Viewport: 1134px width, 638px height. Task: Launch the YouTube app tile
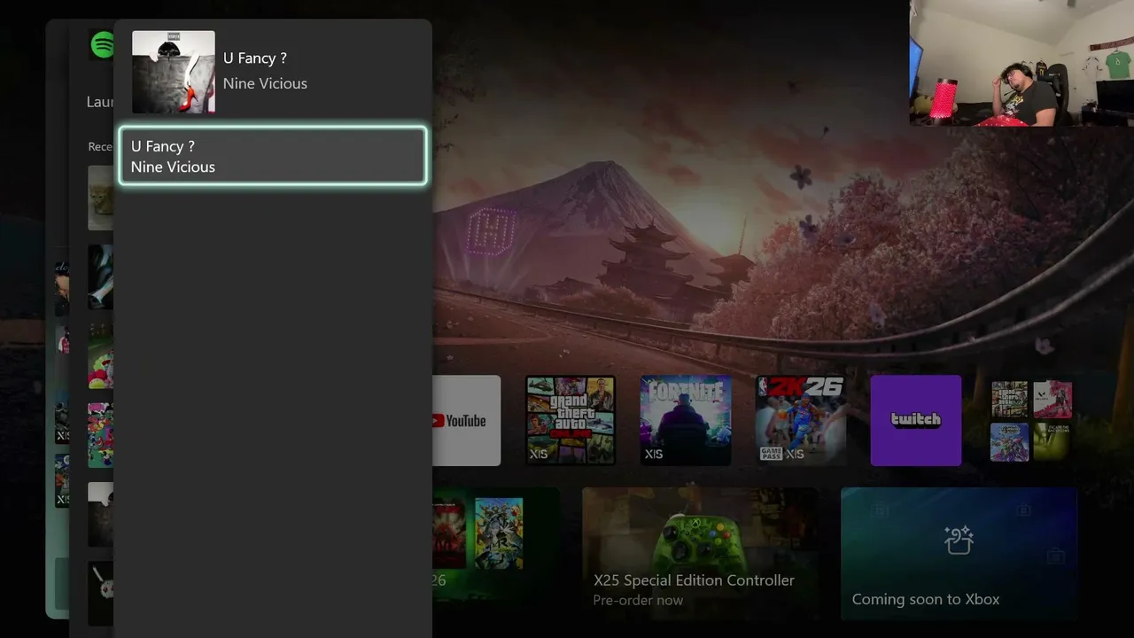point(466,420)
